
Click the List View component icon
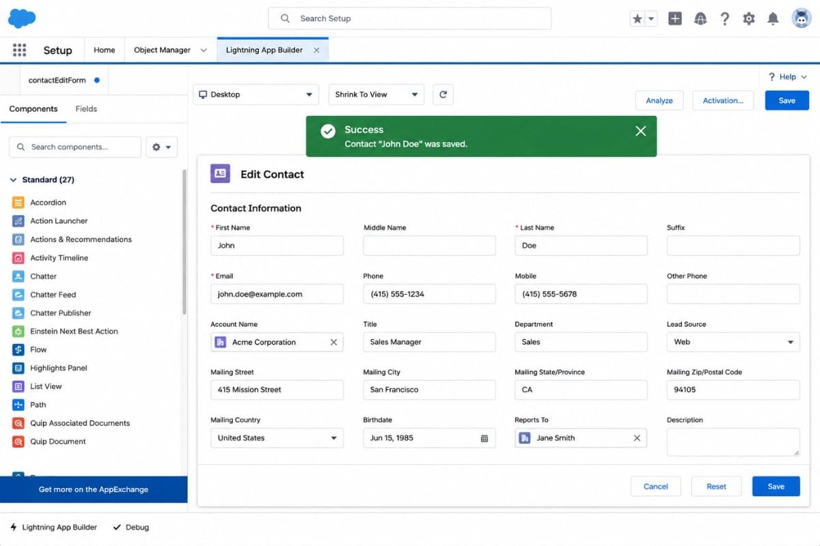18,386
